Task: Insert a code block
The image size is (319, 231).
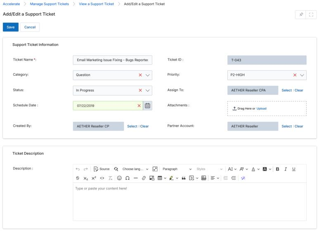Action: coord(191,178)
